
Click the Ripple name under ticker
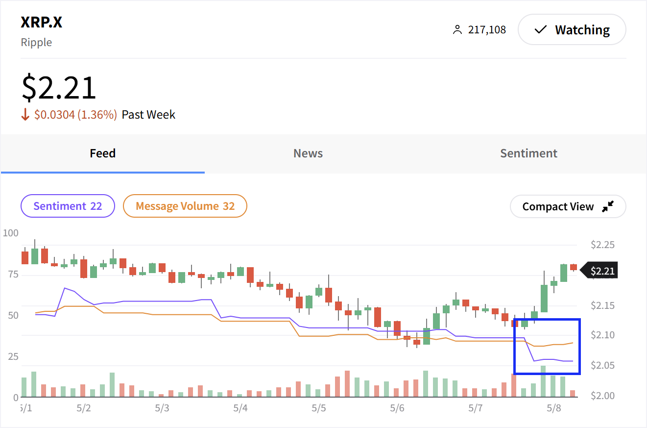pos(36,42)
